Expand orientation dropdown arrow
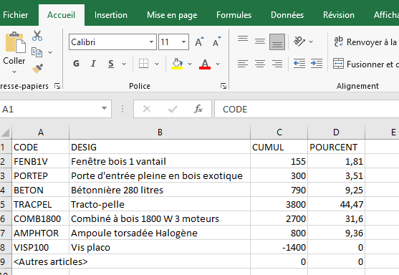The width and height of the screenshot is (399, 275). pyautogui.click(x=311, y=42)
